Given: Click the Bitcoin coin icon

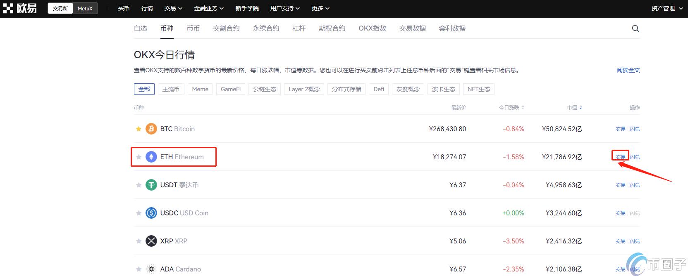Looking at the screenshot, I should pos(151,129).
